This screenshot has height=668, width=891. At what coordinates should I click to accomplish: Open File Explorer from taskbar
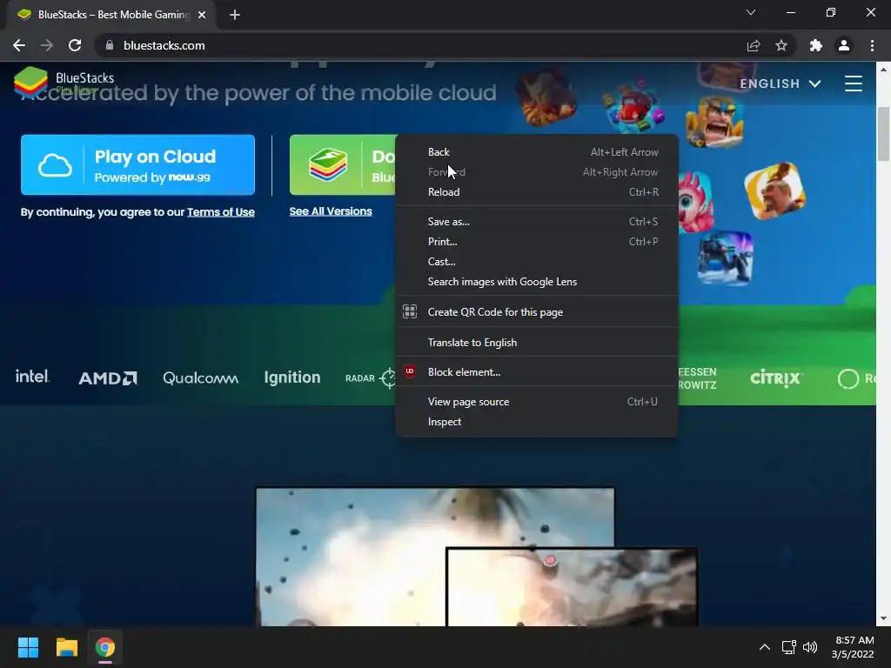(66, 647)
